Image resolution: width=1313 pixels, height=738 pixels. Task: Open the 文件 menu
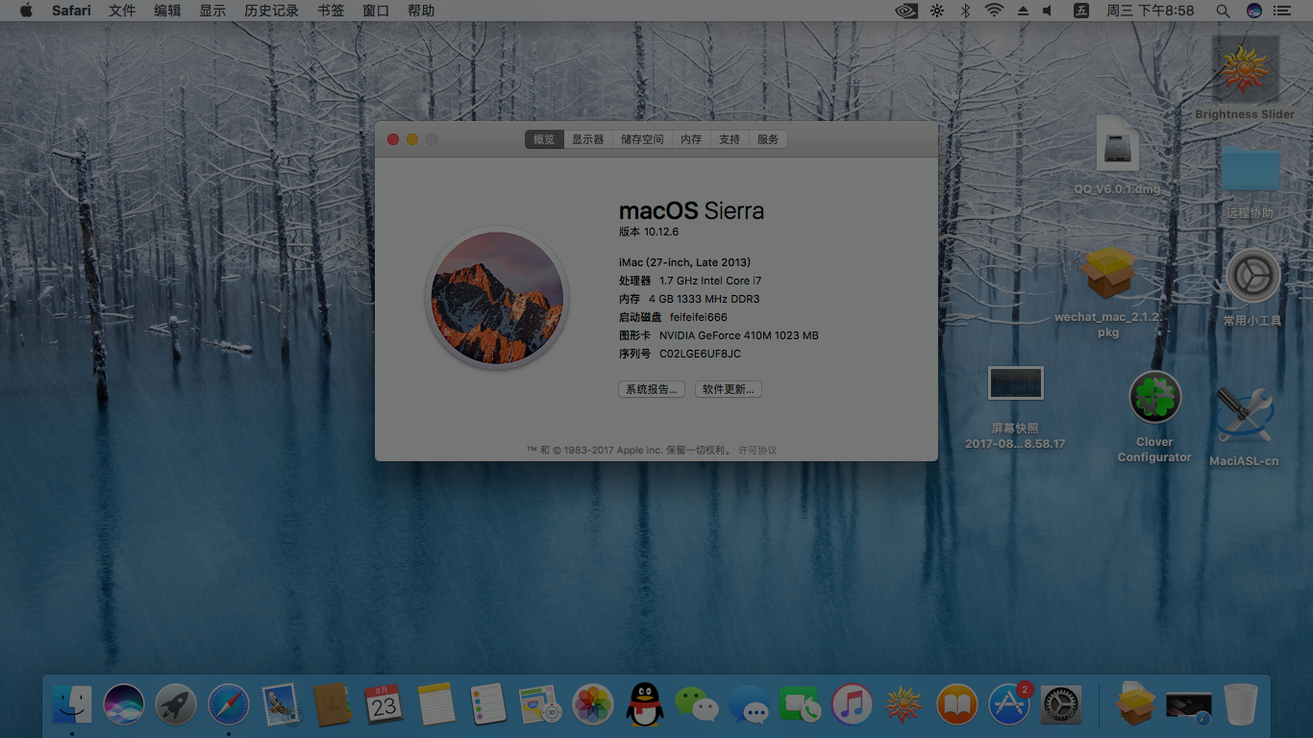pyautogui.click(x=122, y=11)
